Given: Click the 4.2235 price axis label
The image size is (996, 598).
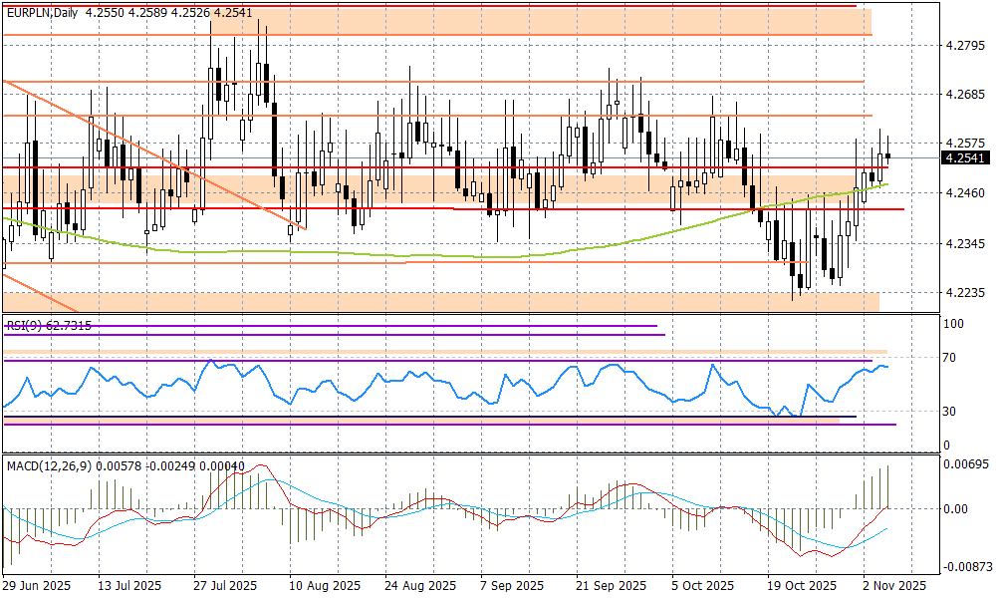Looking at the screenshot, I should (x=963, y=293).
